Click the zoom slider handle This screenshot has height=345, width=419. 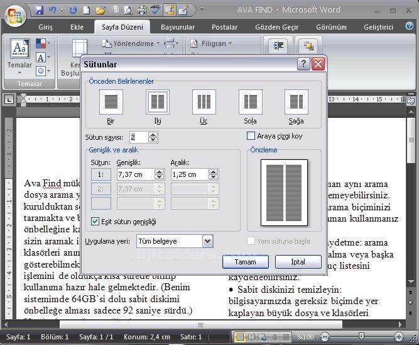(x=361, y=336)
